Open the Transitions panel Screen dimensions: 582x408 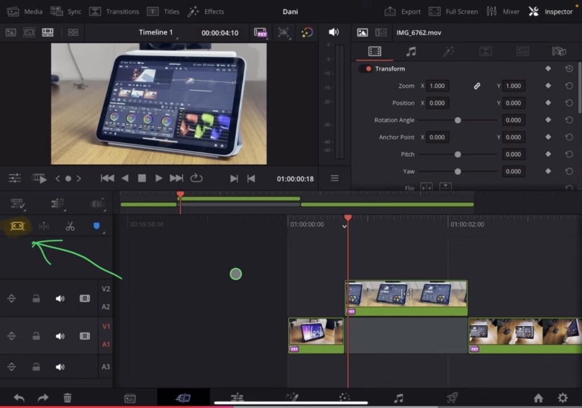click(114, 11)
